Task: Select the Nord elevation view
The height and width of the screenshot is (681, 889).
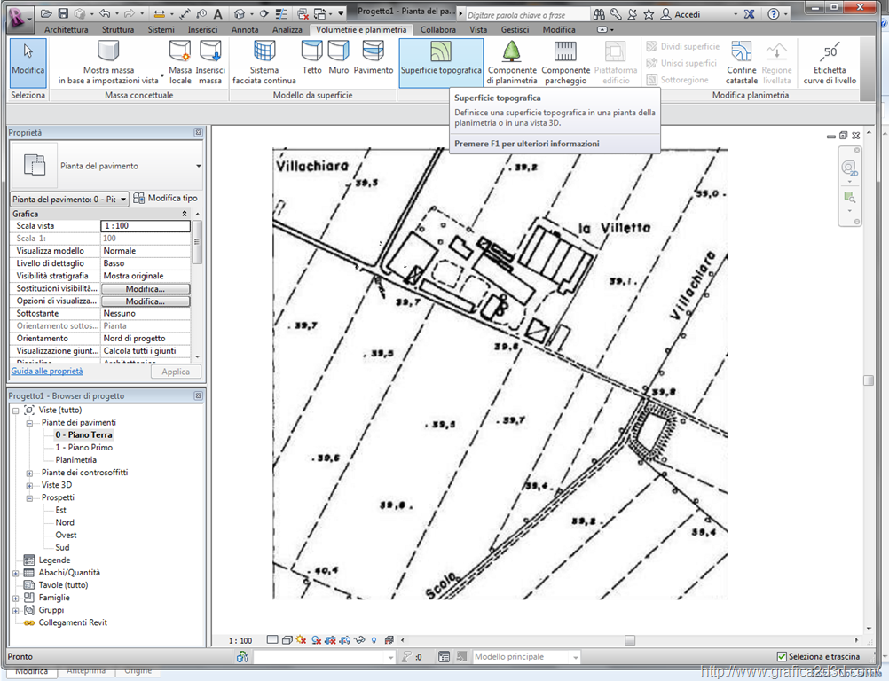Action: pyautogui.click(x=65, y=522)
